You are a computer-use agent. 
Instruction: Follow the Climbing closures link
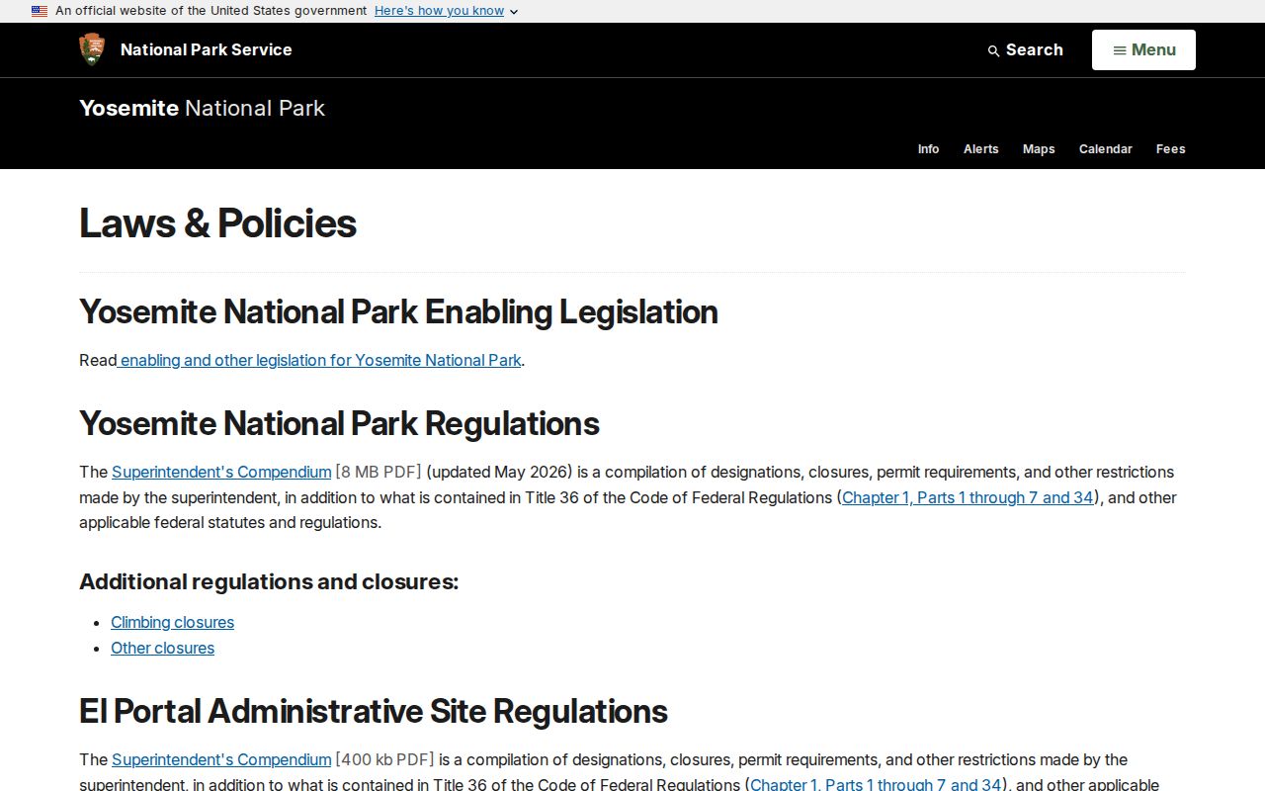tap(172, 622)
